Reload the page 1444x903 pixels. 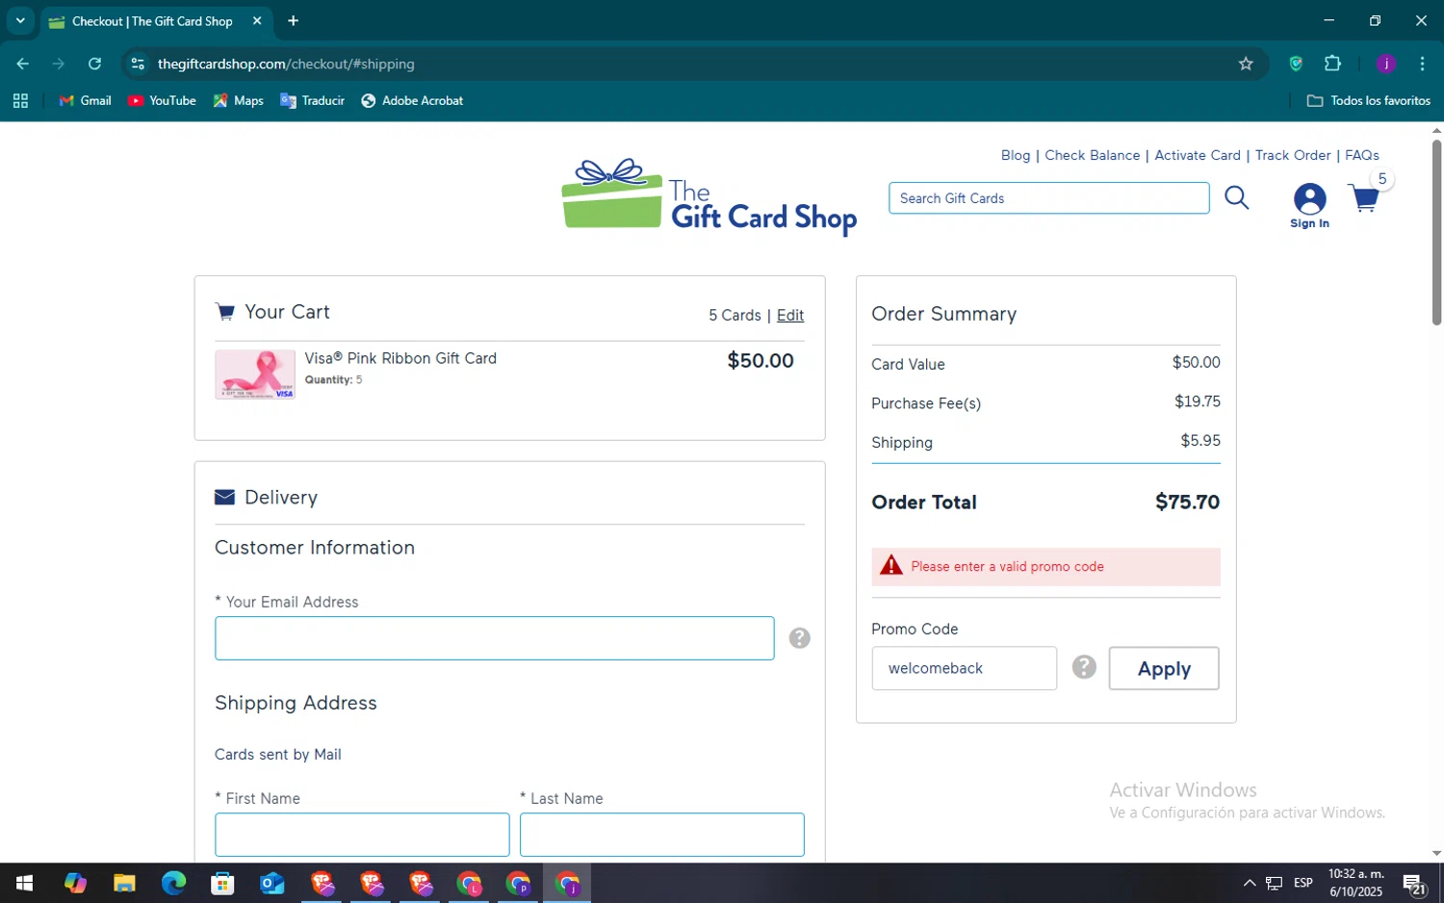click(x=94, y=64)
